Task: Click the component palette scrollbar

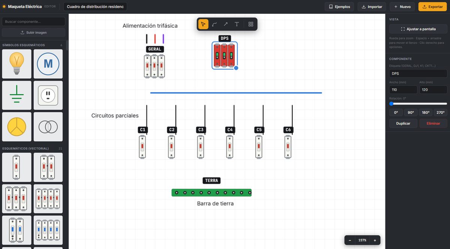Action: coord(67,45)
